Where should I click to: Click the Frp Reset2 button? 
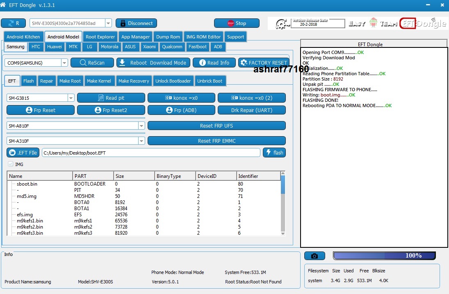pos(111,110)
